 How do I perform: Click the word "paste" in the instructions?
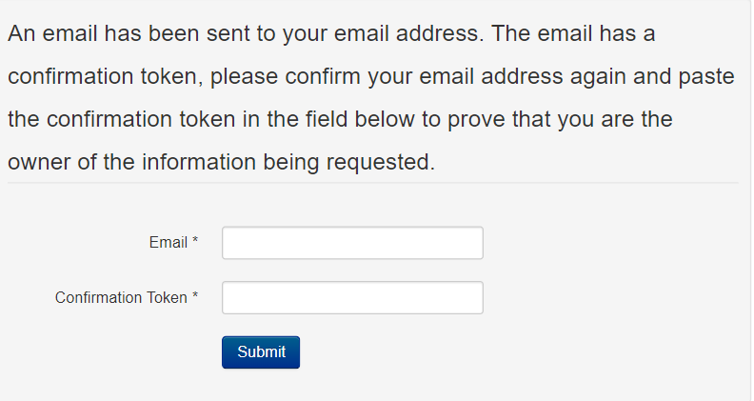[x=705, y=77]
